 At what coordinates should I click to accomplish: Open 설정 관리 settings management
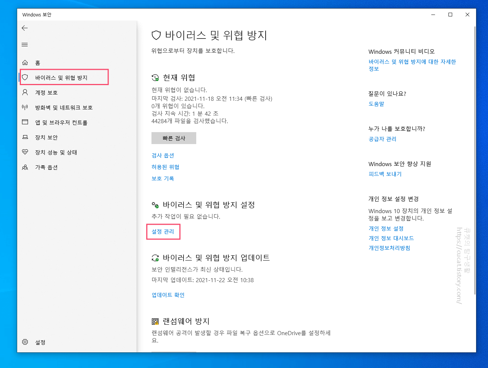(163, 231)
